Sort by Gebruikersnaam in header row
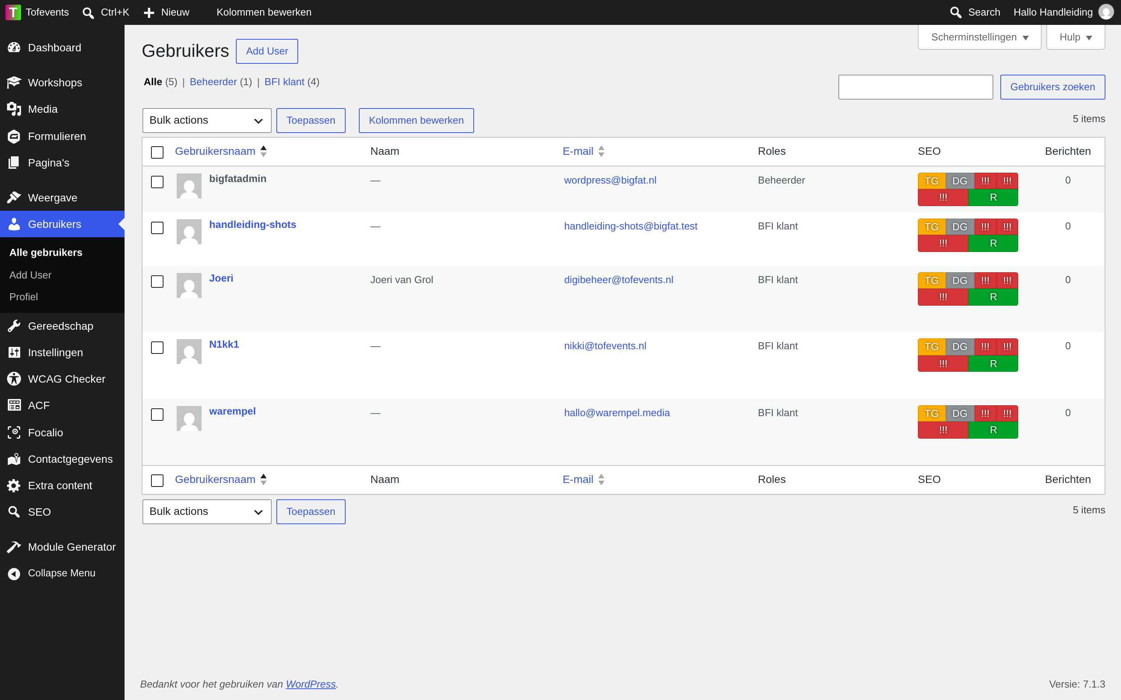 pyautogui.click(x=220, y=151)
